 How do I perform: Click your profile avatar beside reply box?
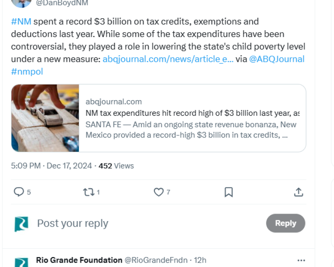click(x=21, y=223)
